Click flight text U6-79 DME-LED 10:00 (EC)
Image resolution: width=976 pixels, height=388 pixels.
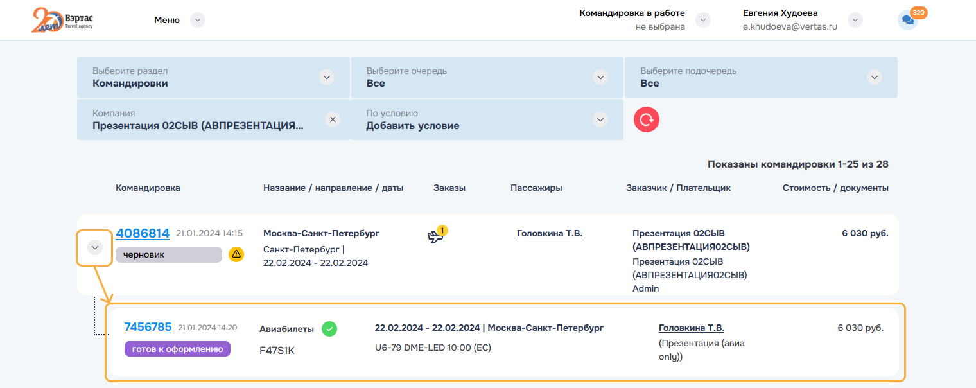[x=433, y=348]
